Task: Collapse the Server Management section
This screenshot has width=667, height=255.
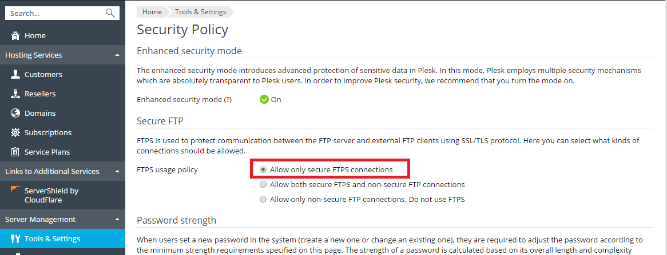Action: pyautogui.click(x=117, y=220)
